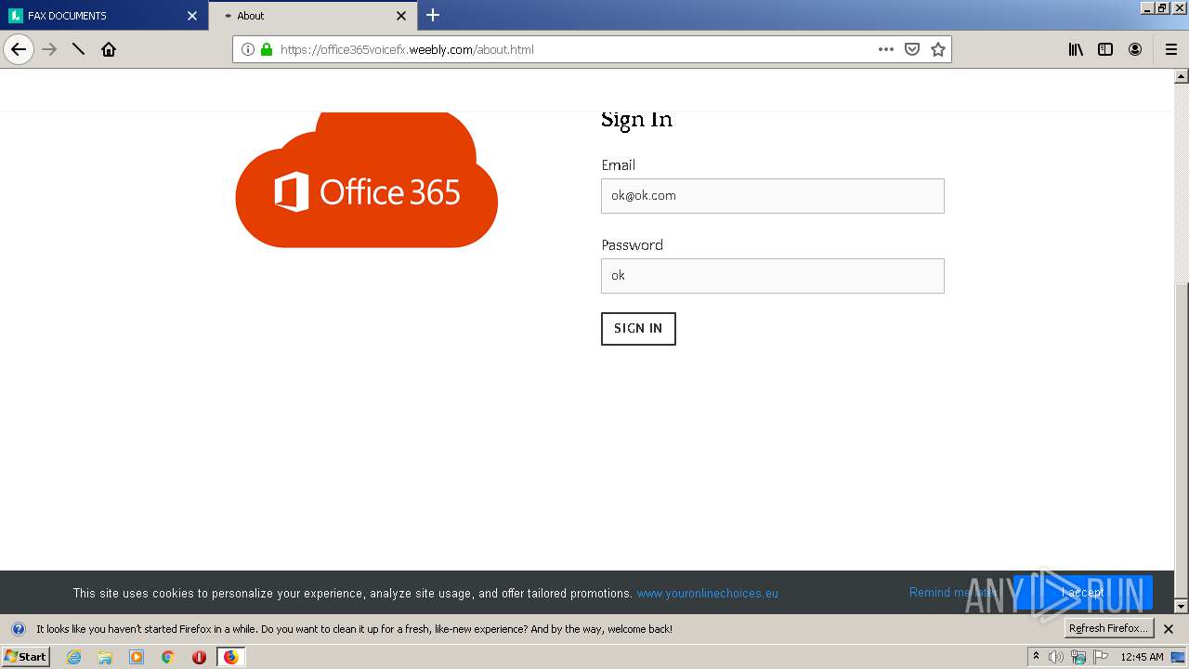Open the Library bookmarks panel
Image resolution: width=1189 pixels, height=669 pixels.
coord(1076,49)
